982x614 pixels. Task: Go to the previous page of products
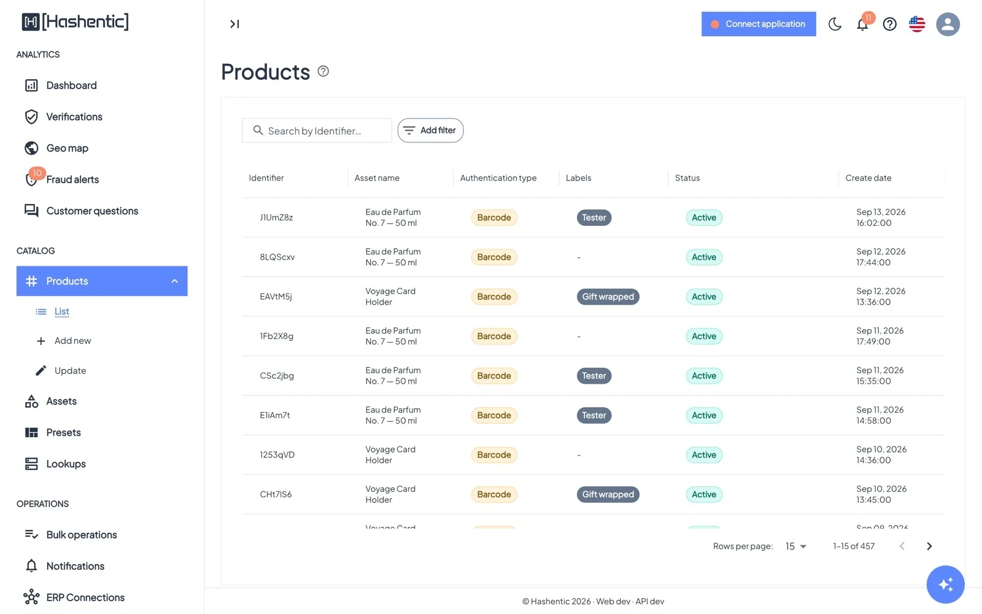902,546
